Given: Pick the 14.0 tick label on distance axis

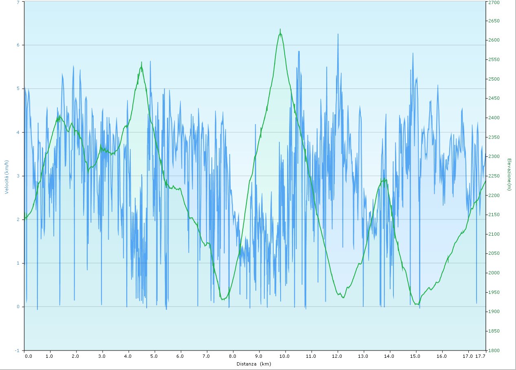Looking at the screenshot, I should click(390, 356).
